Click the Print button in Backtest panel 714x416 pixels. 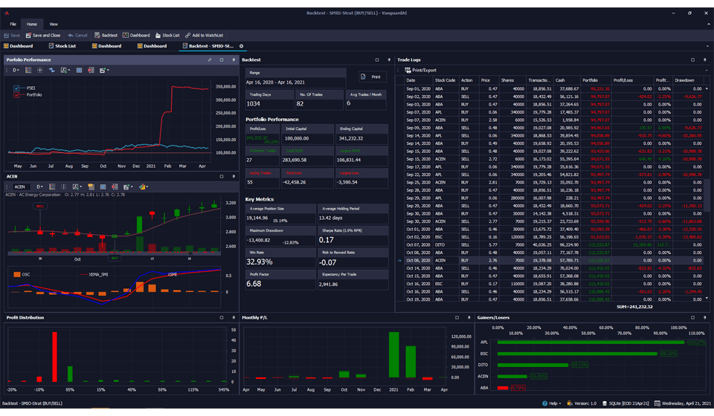[x=372, y=77]
